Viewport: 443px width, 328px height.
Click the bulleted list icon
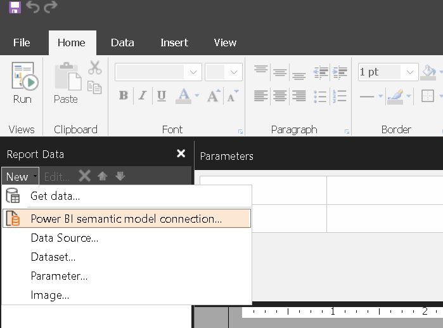click(320, 96)
